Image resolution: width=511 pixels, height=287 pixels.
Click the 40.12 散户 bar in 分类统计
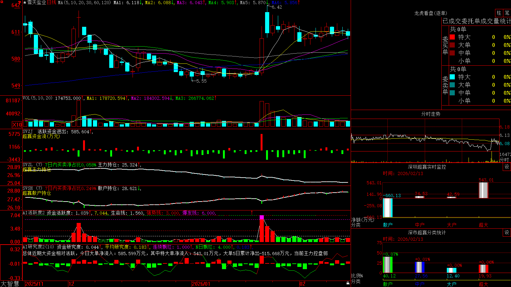[x=388, y=265]
